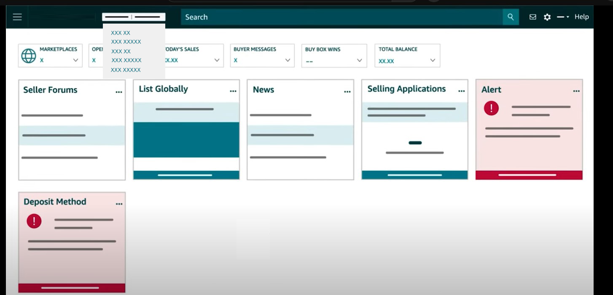
Task: Expand the Buy Box Wins dropdown
Action: 360,61
